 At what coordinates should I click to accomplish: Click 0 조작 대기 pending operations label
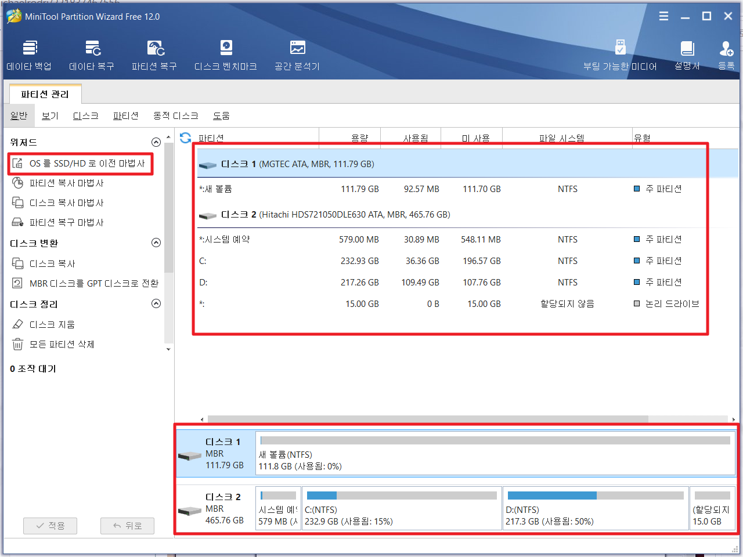click(x=33, y=369)
